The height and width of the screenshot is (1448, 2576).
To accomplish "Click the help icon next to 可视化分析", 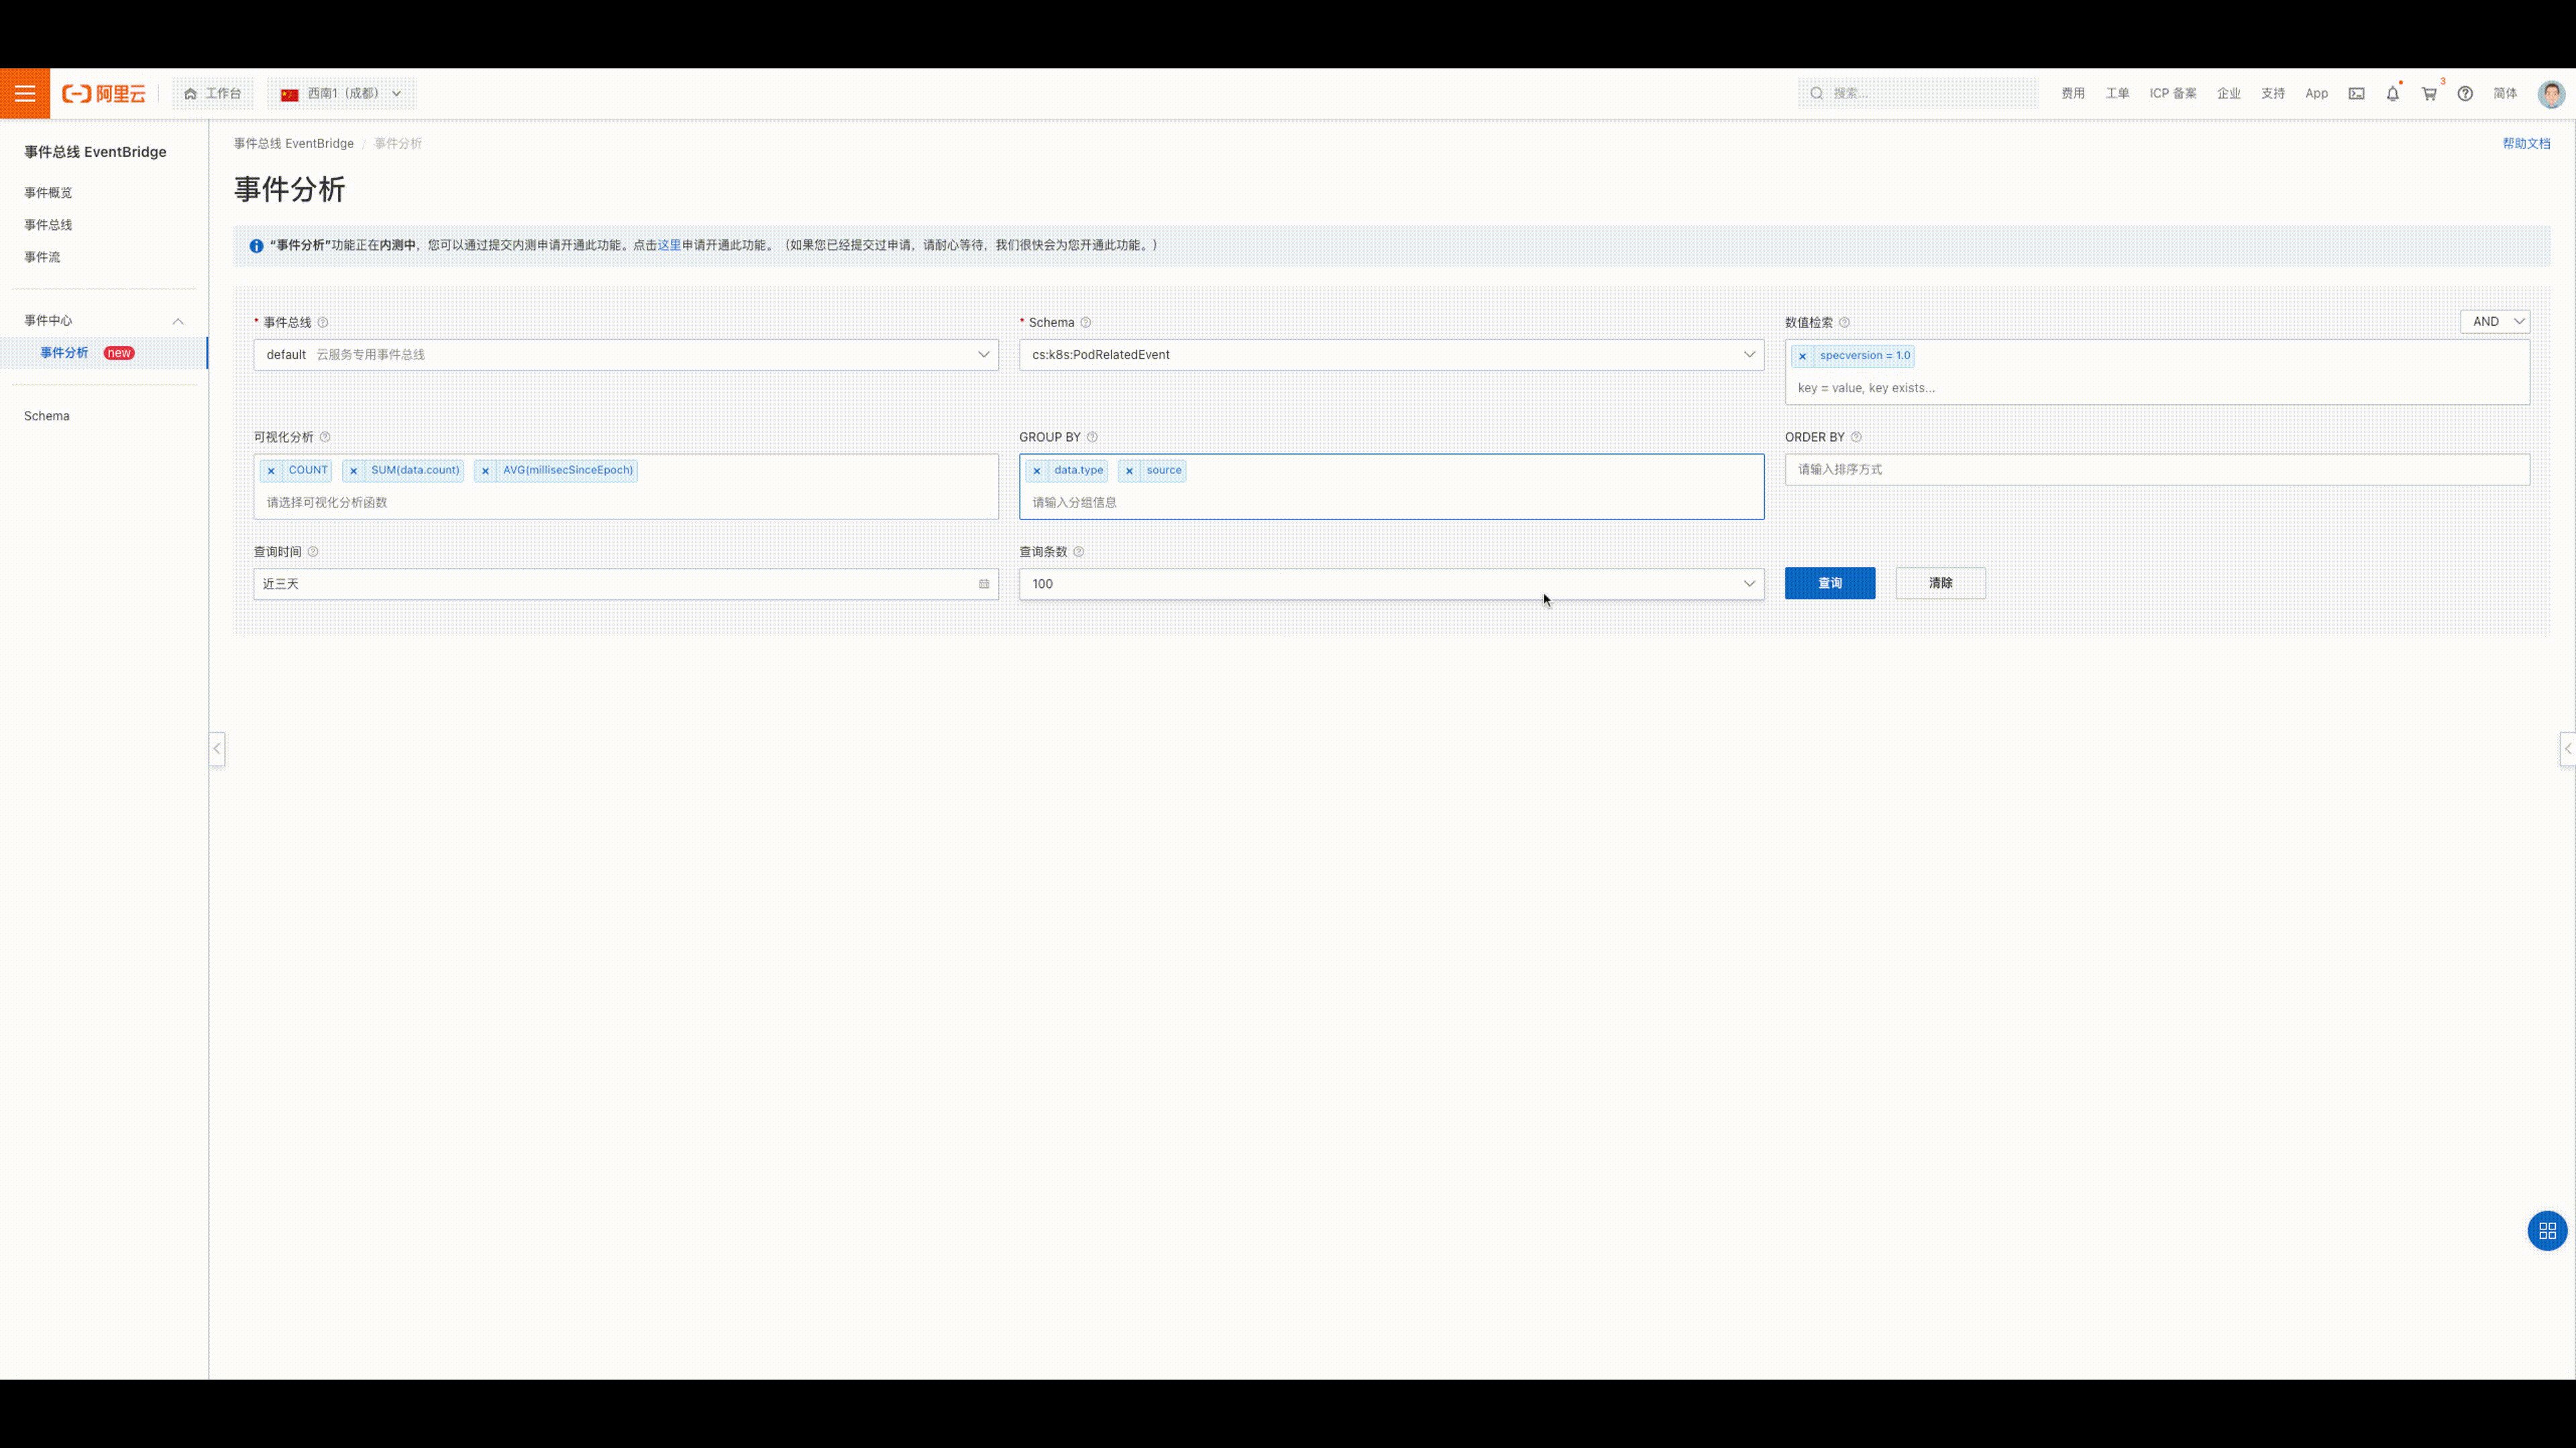I will click(324, 436).
